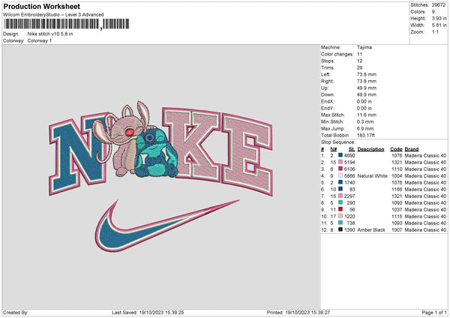
Task: Select the Height value 3.93 in
Action: [x=439, y=18]
